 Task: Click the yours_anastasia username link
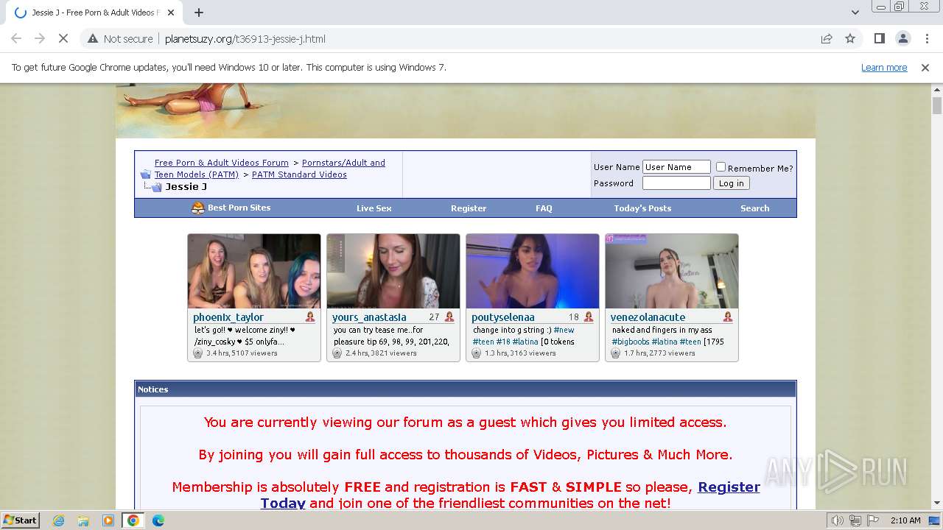(369, 317)
